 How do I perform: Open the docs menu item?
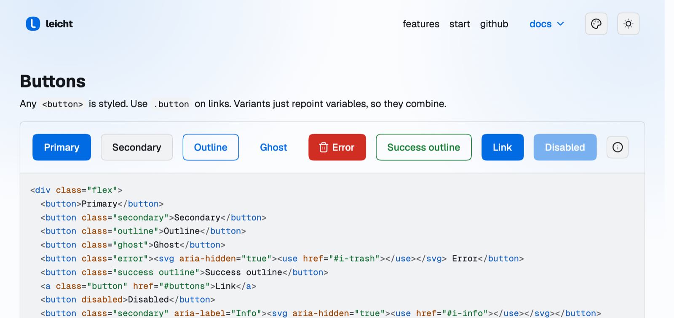[x=546, y=24]
